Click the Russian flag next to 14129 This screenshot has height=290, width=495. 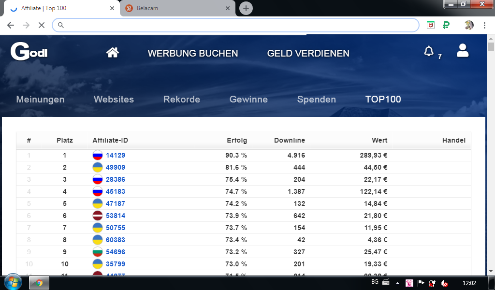98,155
